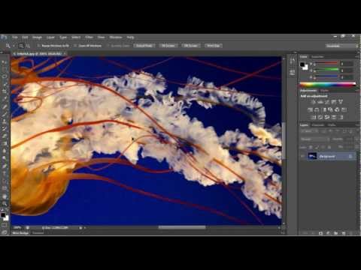Click the Fill Screen button
The image size is (361, 270).
(x=191, y=46)
